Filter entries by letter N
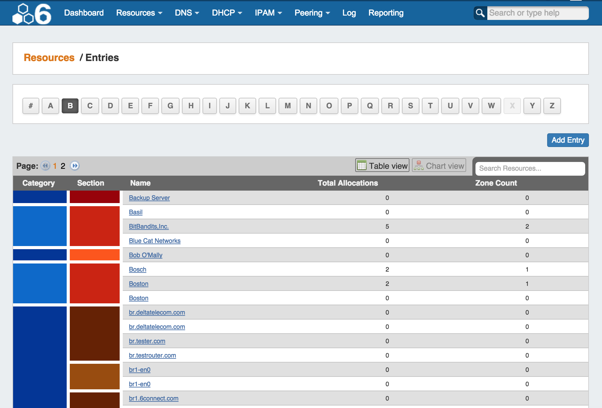 [x=308, y=106]
